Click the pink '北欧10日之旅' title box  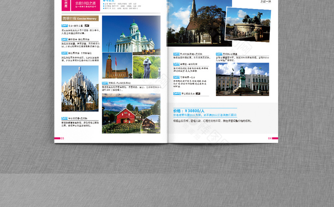(85, 5)
